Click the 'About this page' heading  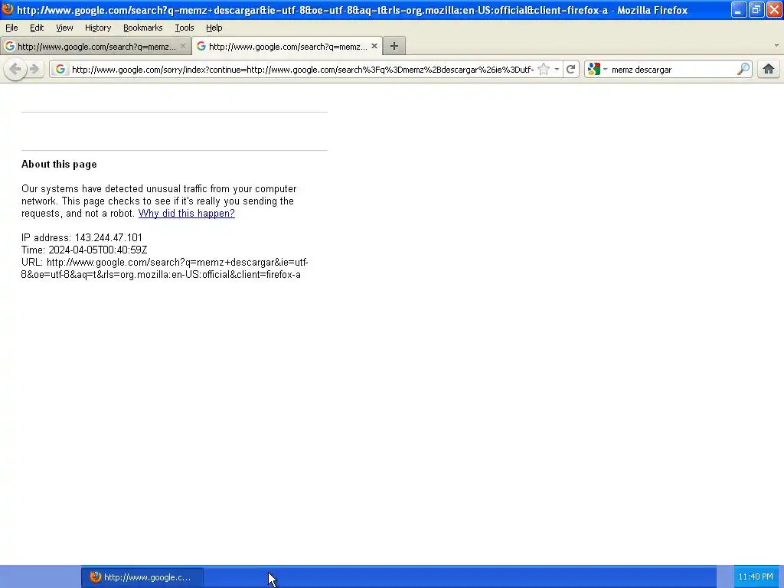[x=59, y=164]
